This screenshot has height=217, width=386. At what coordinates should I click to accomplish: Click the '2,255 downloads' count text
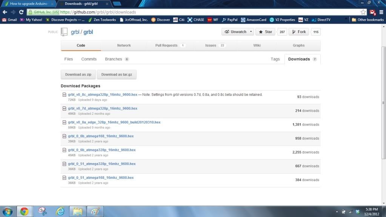(x=306, y=152)
